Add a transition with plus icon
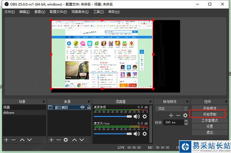The height and width of the screenshot is (153, 231). 171,115
